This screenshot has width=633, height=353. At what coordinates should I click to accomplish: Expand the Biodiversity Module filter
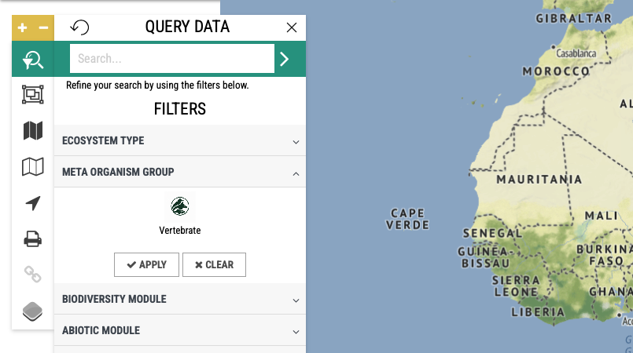pos(180,299)
